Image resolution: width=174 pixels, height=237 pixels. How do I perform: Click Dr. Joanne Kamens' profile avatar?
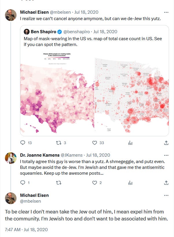click(x=11, y=158)
